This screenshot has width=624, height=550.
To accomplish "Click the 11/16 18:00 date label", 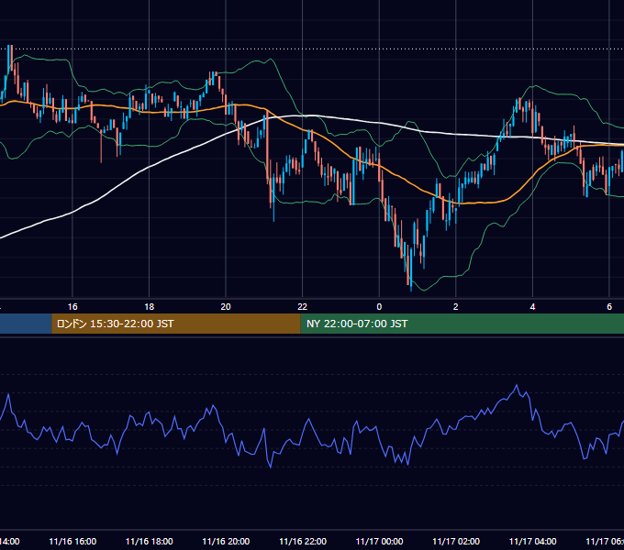I will [x=150, y=542].
